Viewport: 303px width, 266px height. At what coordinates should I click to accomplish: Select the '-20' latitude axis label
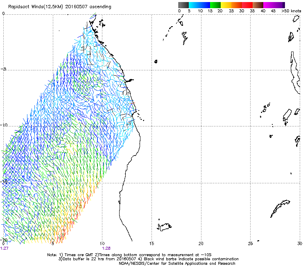pos(4,240)
